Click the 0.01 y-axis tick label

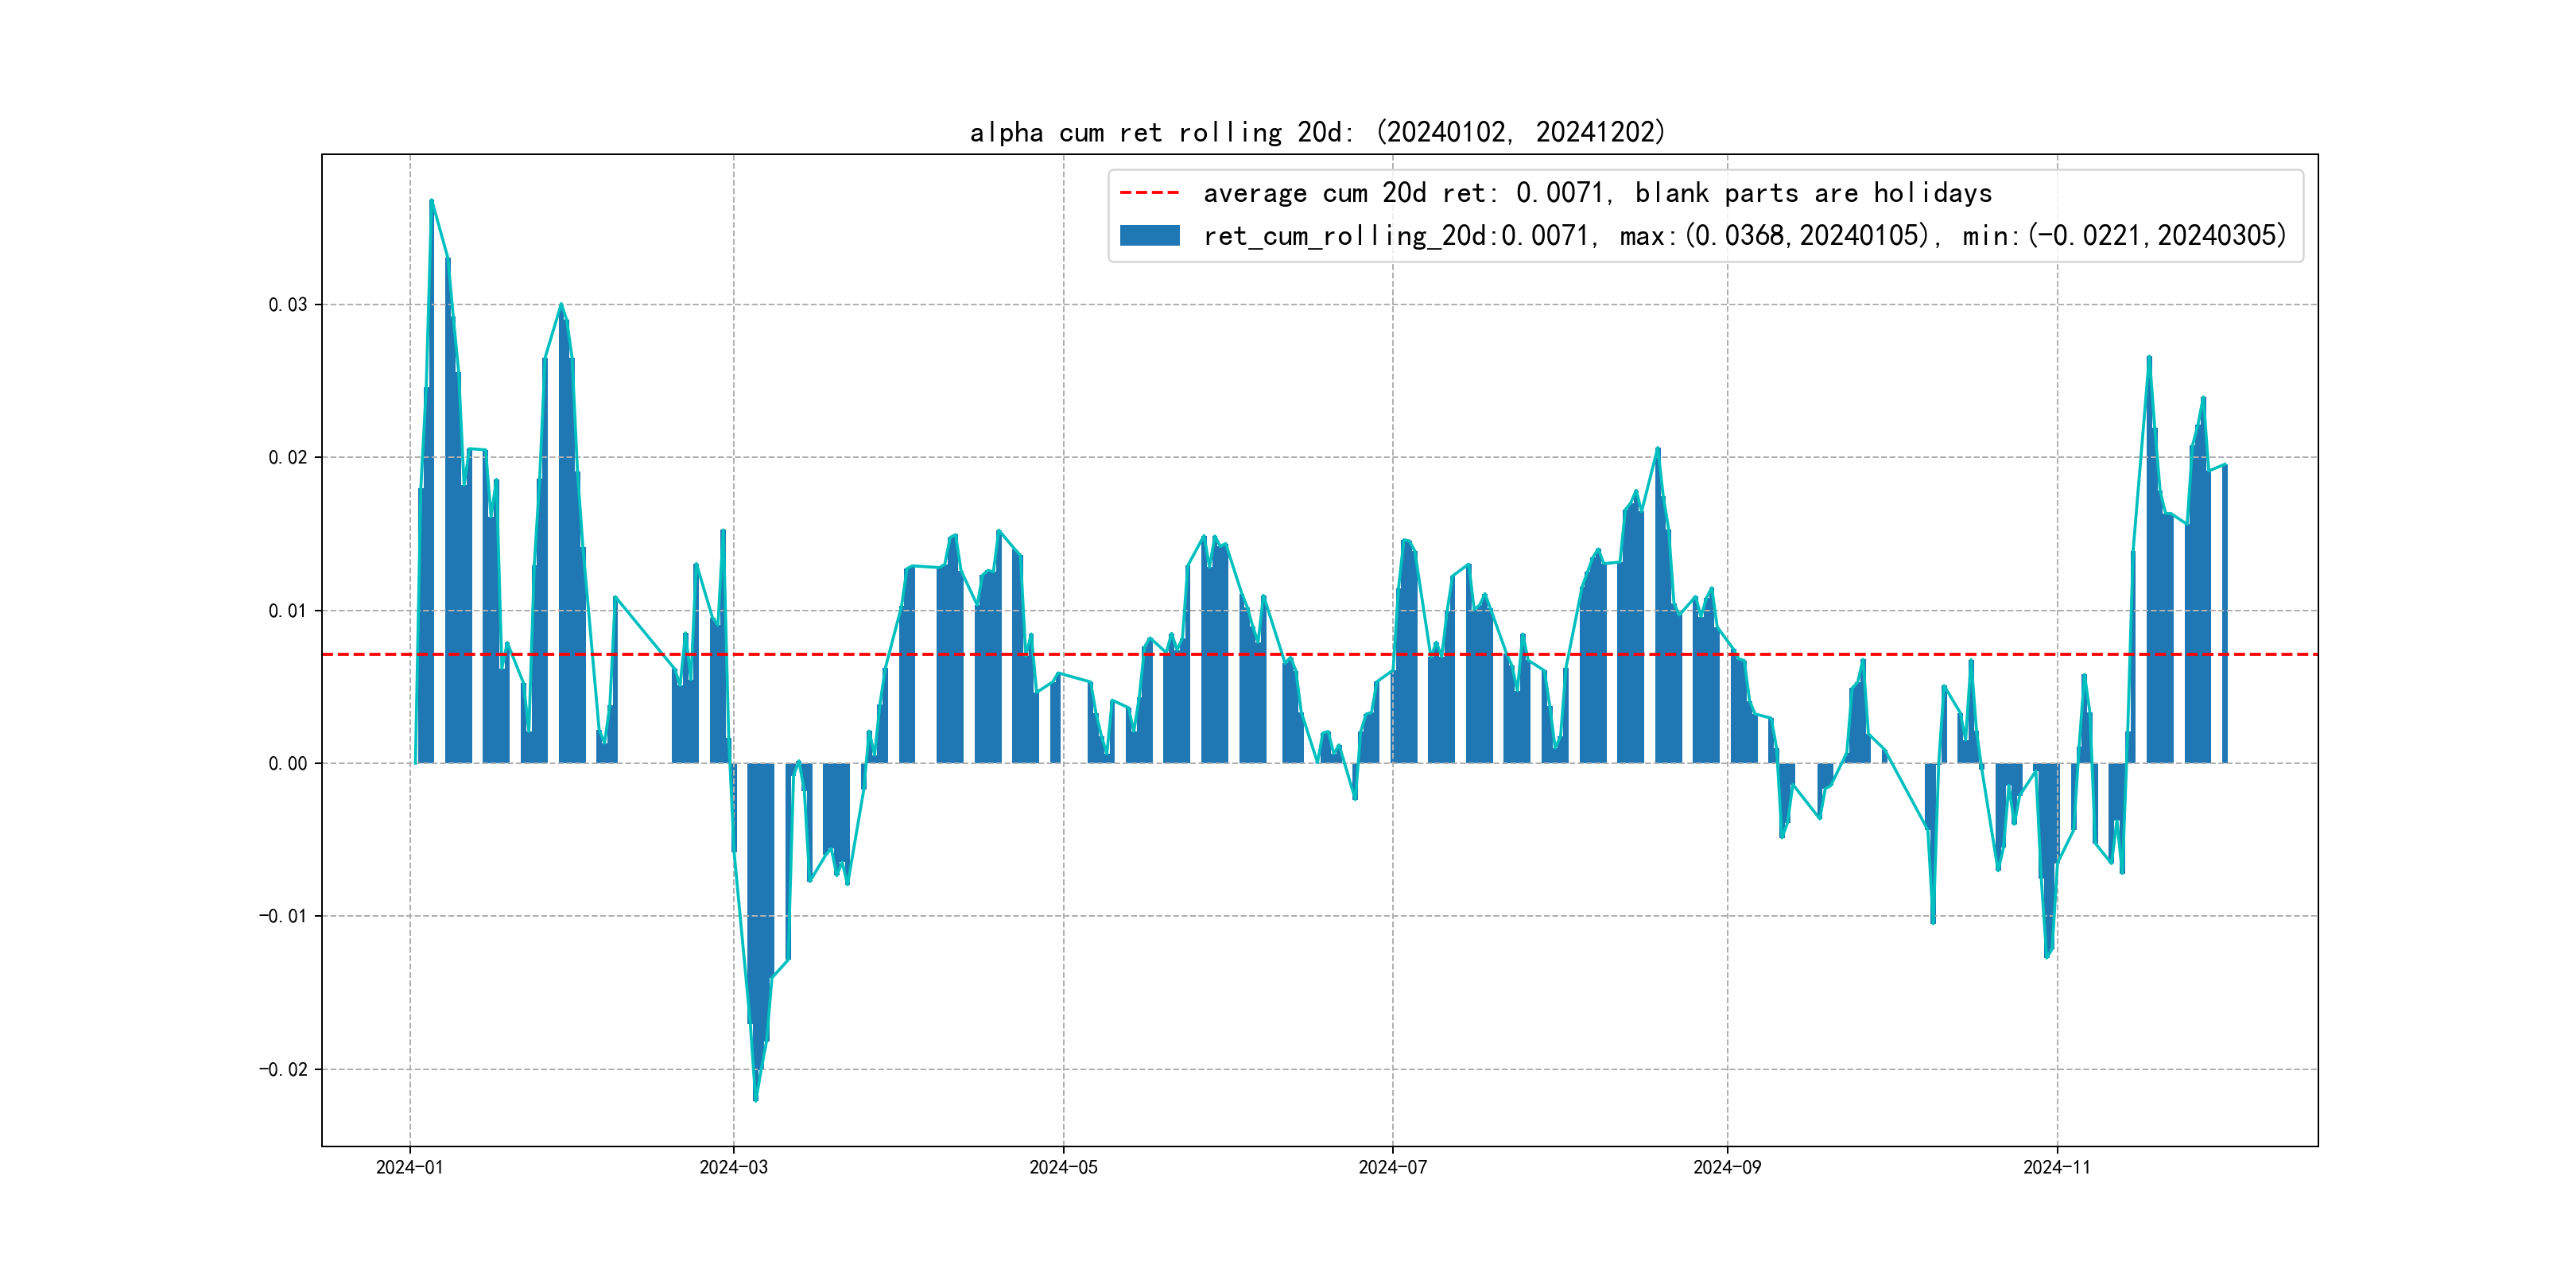pos(287,610)
